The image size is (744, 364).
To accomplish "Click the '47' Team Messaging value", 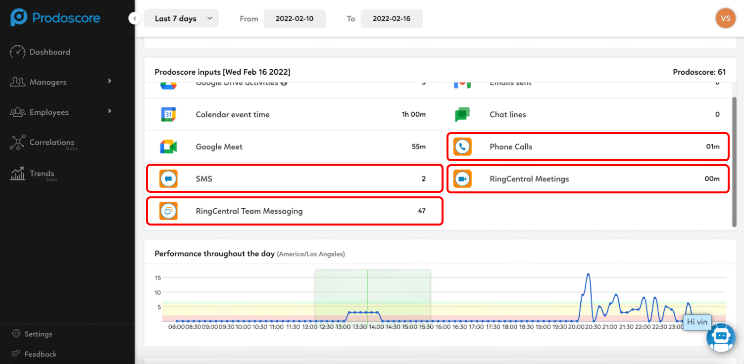I will tap(422, 211).
